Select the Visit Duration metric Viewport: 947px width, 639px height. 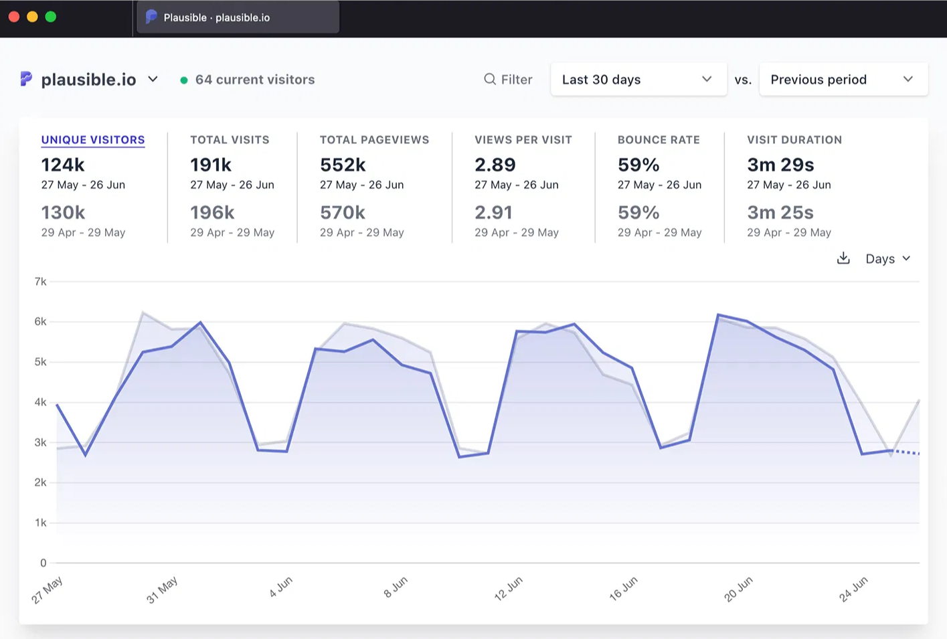[794, 140]
